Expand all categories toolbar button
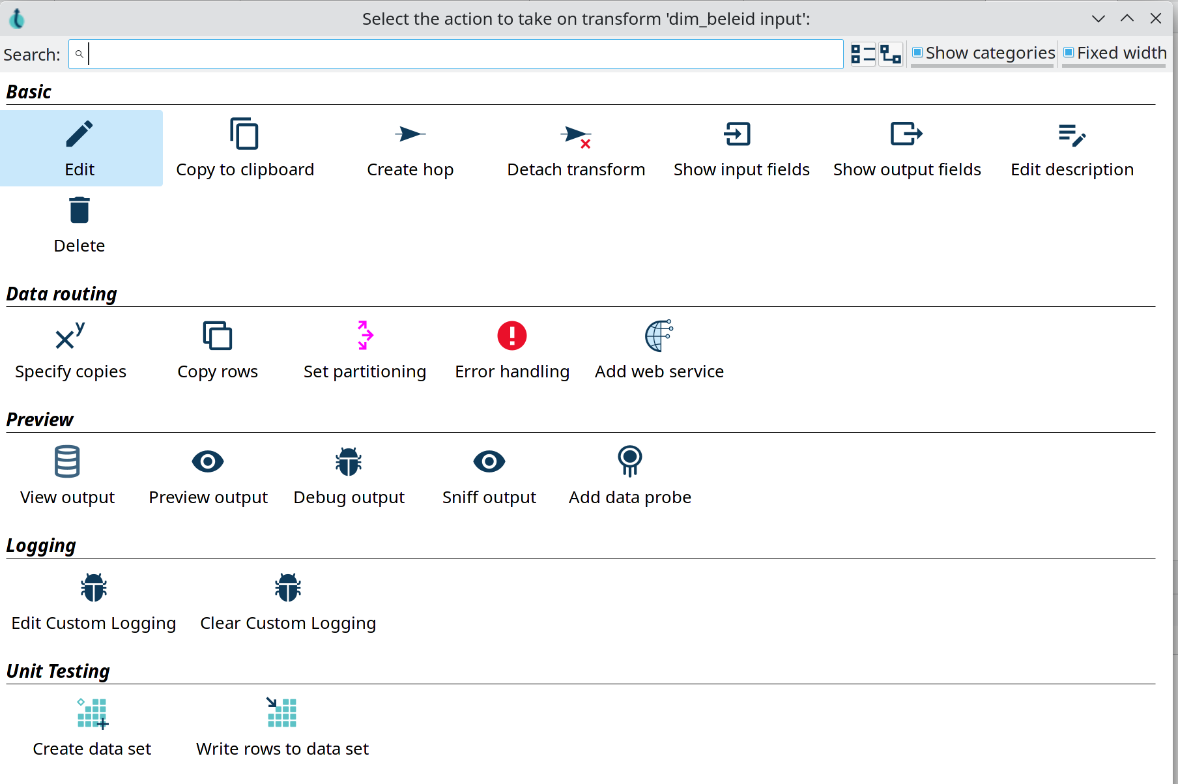Image resolution: width=1178 pixels, height=784 pixels. (890, 54)
